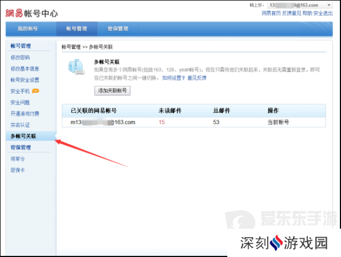Open 修改密码 in the sidebar

20,57
